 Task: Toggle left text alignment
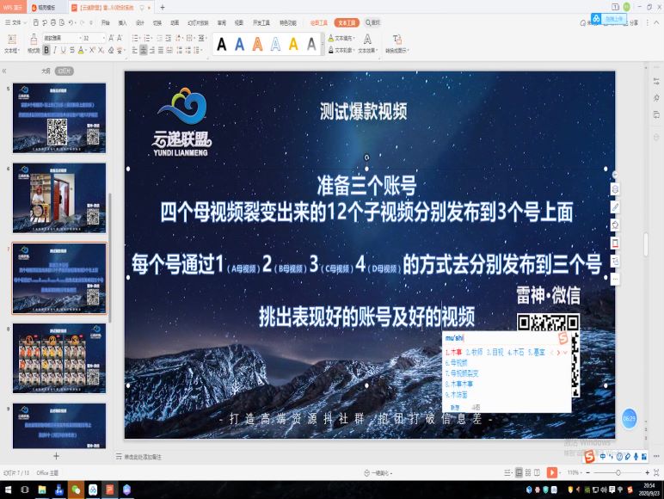(x=135, y=50)
